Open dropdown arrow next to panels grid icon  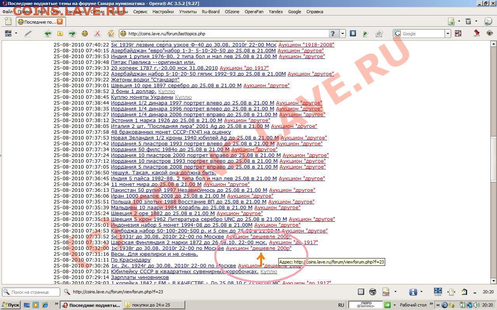pyautogui.click(x=16, y=34)
